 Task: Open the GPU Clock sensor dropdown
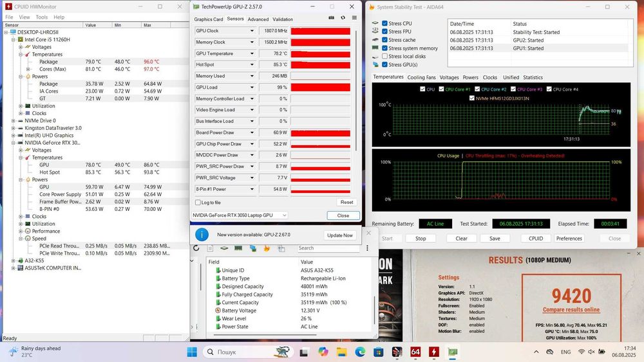(252, 31)
